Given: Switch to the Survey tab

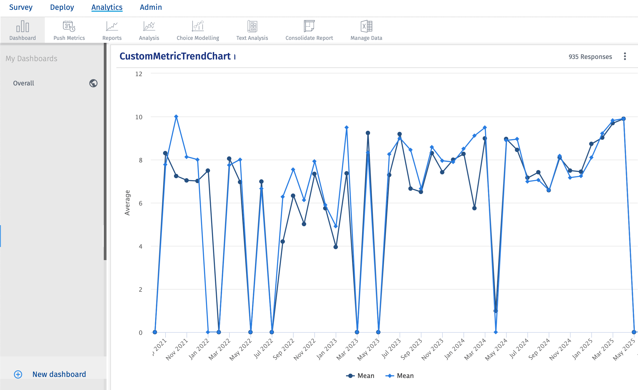Looking at the screenshot, I should tap(21, 7).
